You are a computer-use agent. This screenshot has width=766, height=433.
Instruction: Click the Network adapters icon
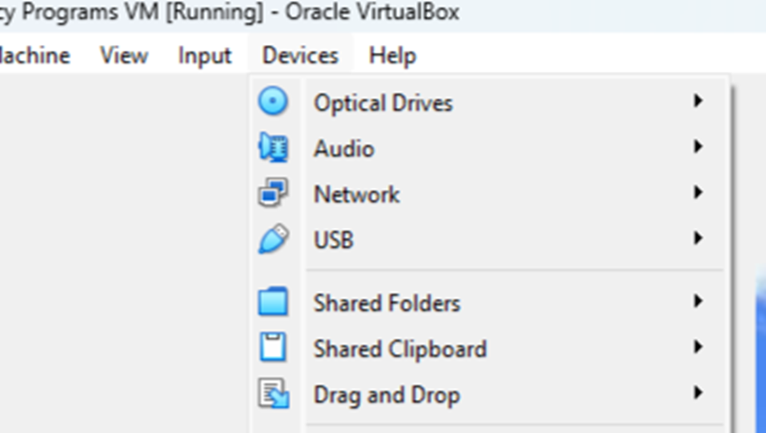coord(273,194)
